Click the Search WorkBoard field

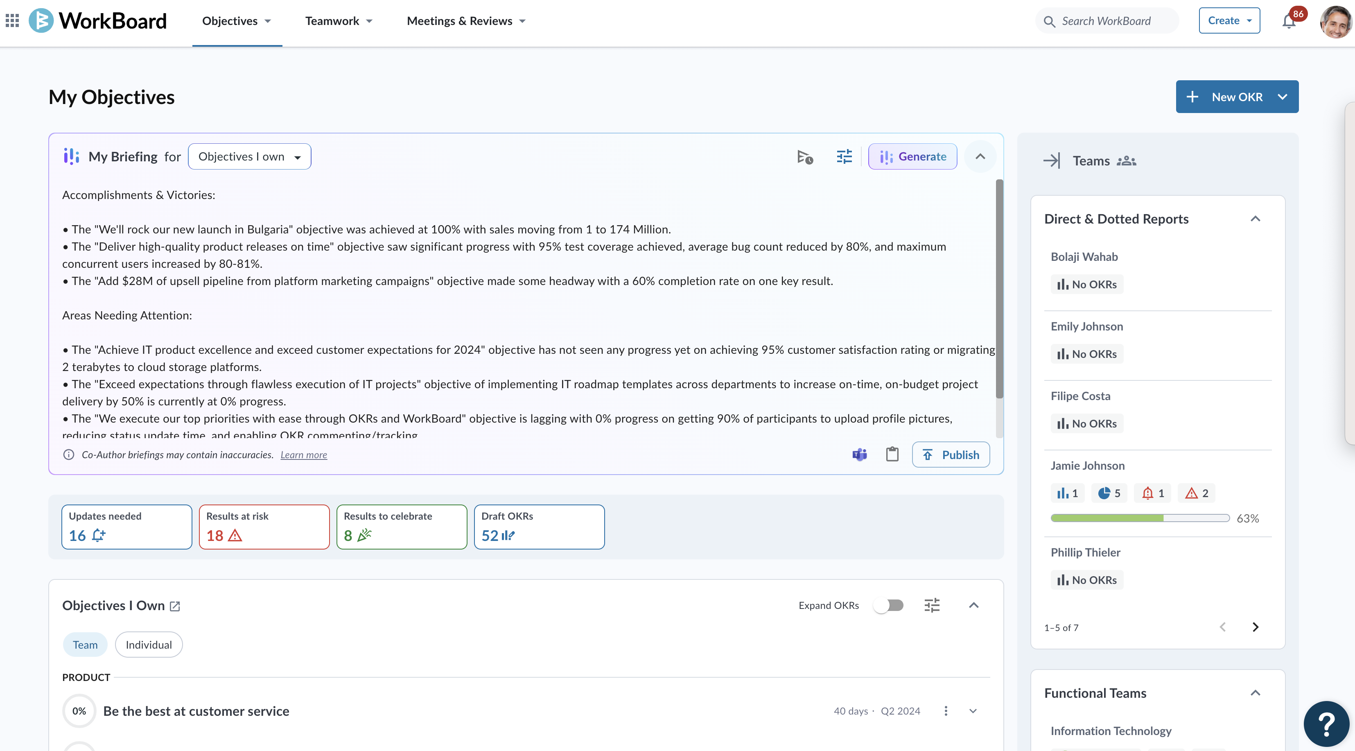pos(1106,21)
